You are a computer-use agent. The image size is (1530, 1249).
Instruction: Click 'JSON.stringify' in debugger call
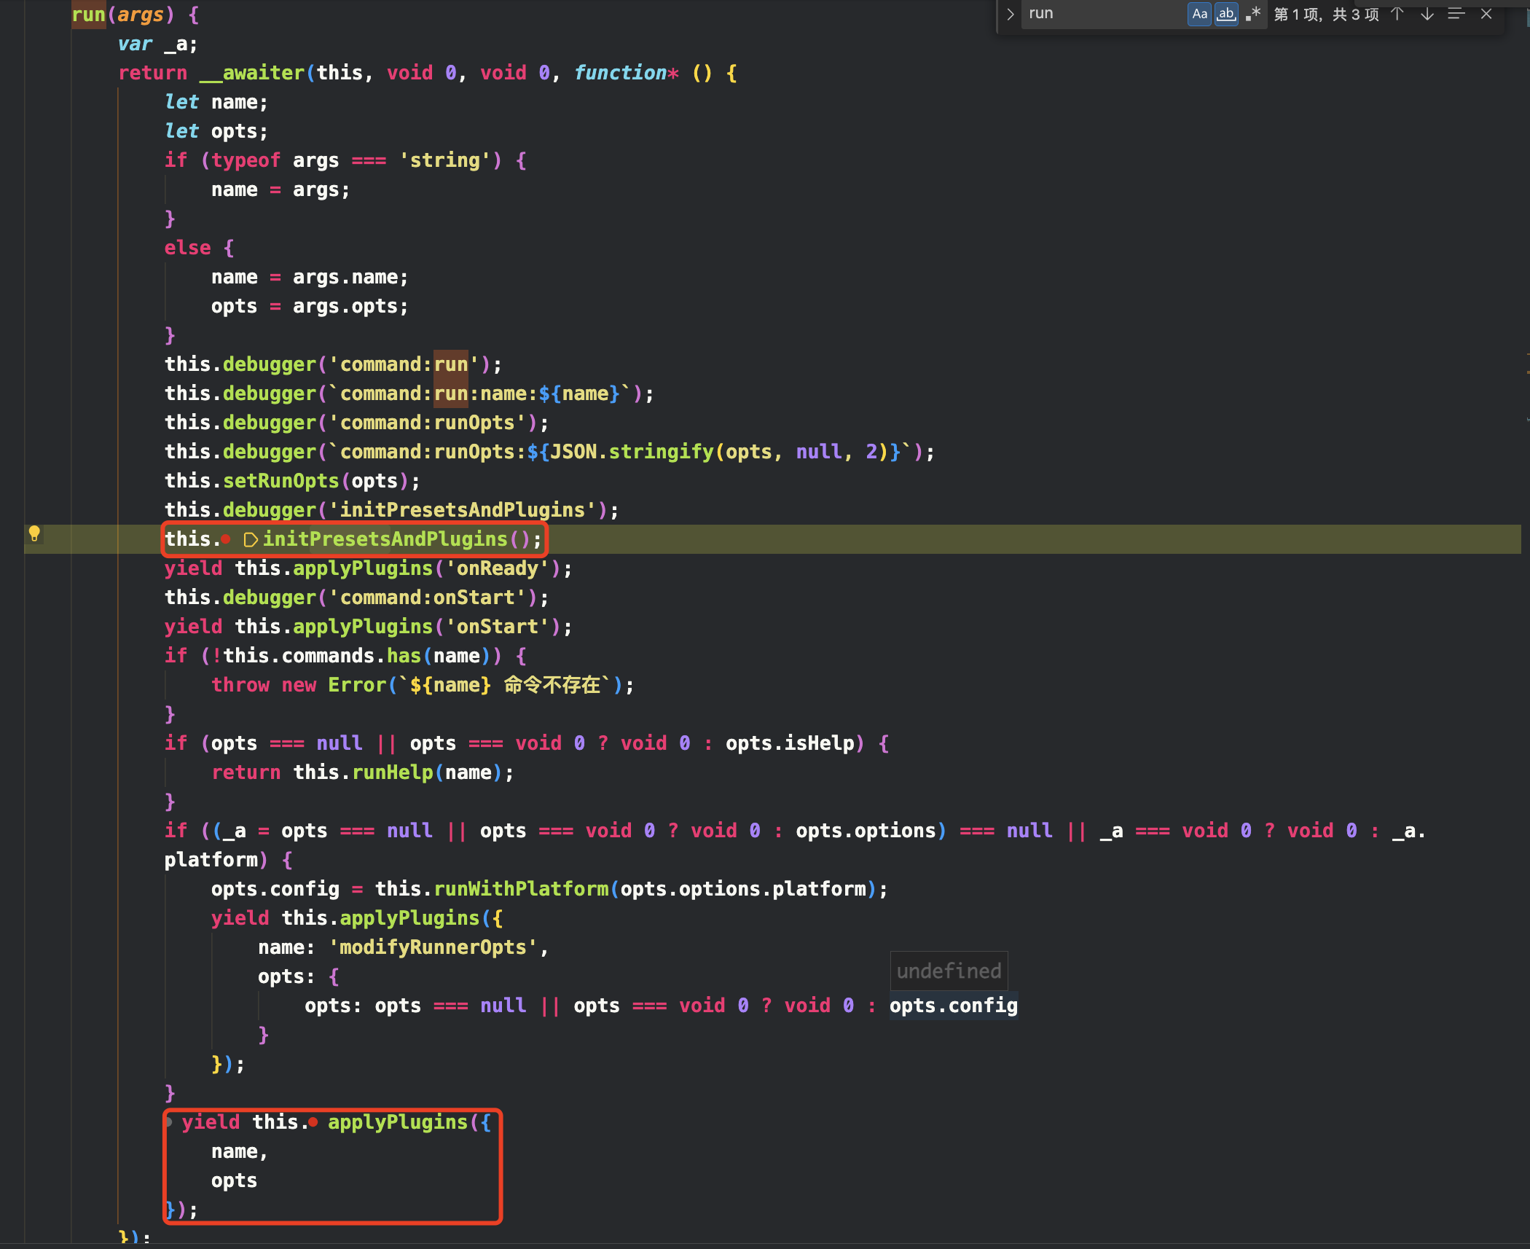(632, 452)
